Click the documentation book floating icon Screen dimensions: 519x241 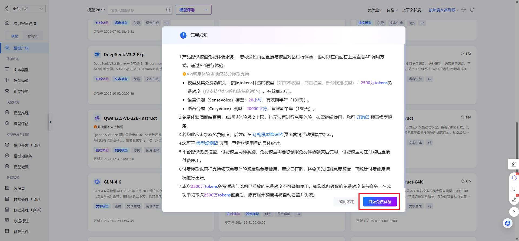[514, 189]
